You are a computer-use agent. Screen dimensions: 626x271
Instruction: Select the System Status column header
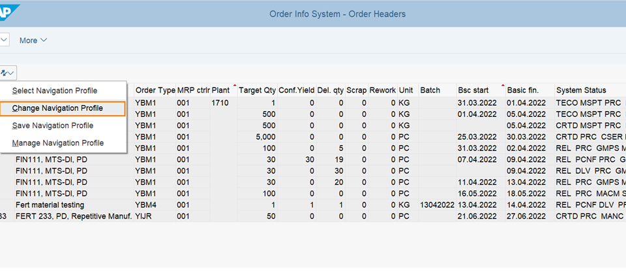click(x=590, y=90)
